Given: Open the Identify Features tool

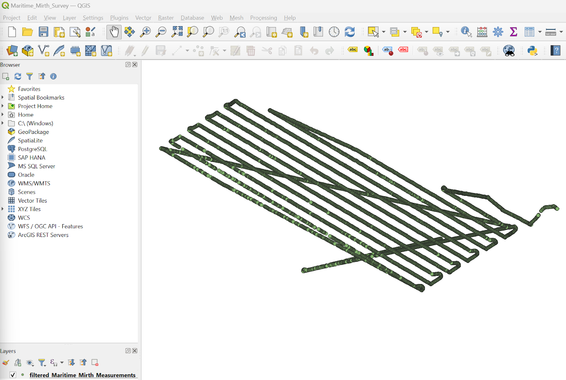Looking at the screenshot, I should 466,32.
